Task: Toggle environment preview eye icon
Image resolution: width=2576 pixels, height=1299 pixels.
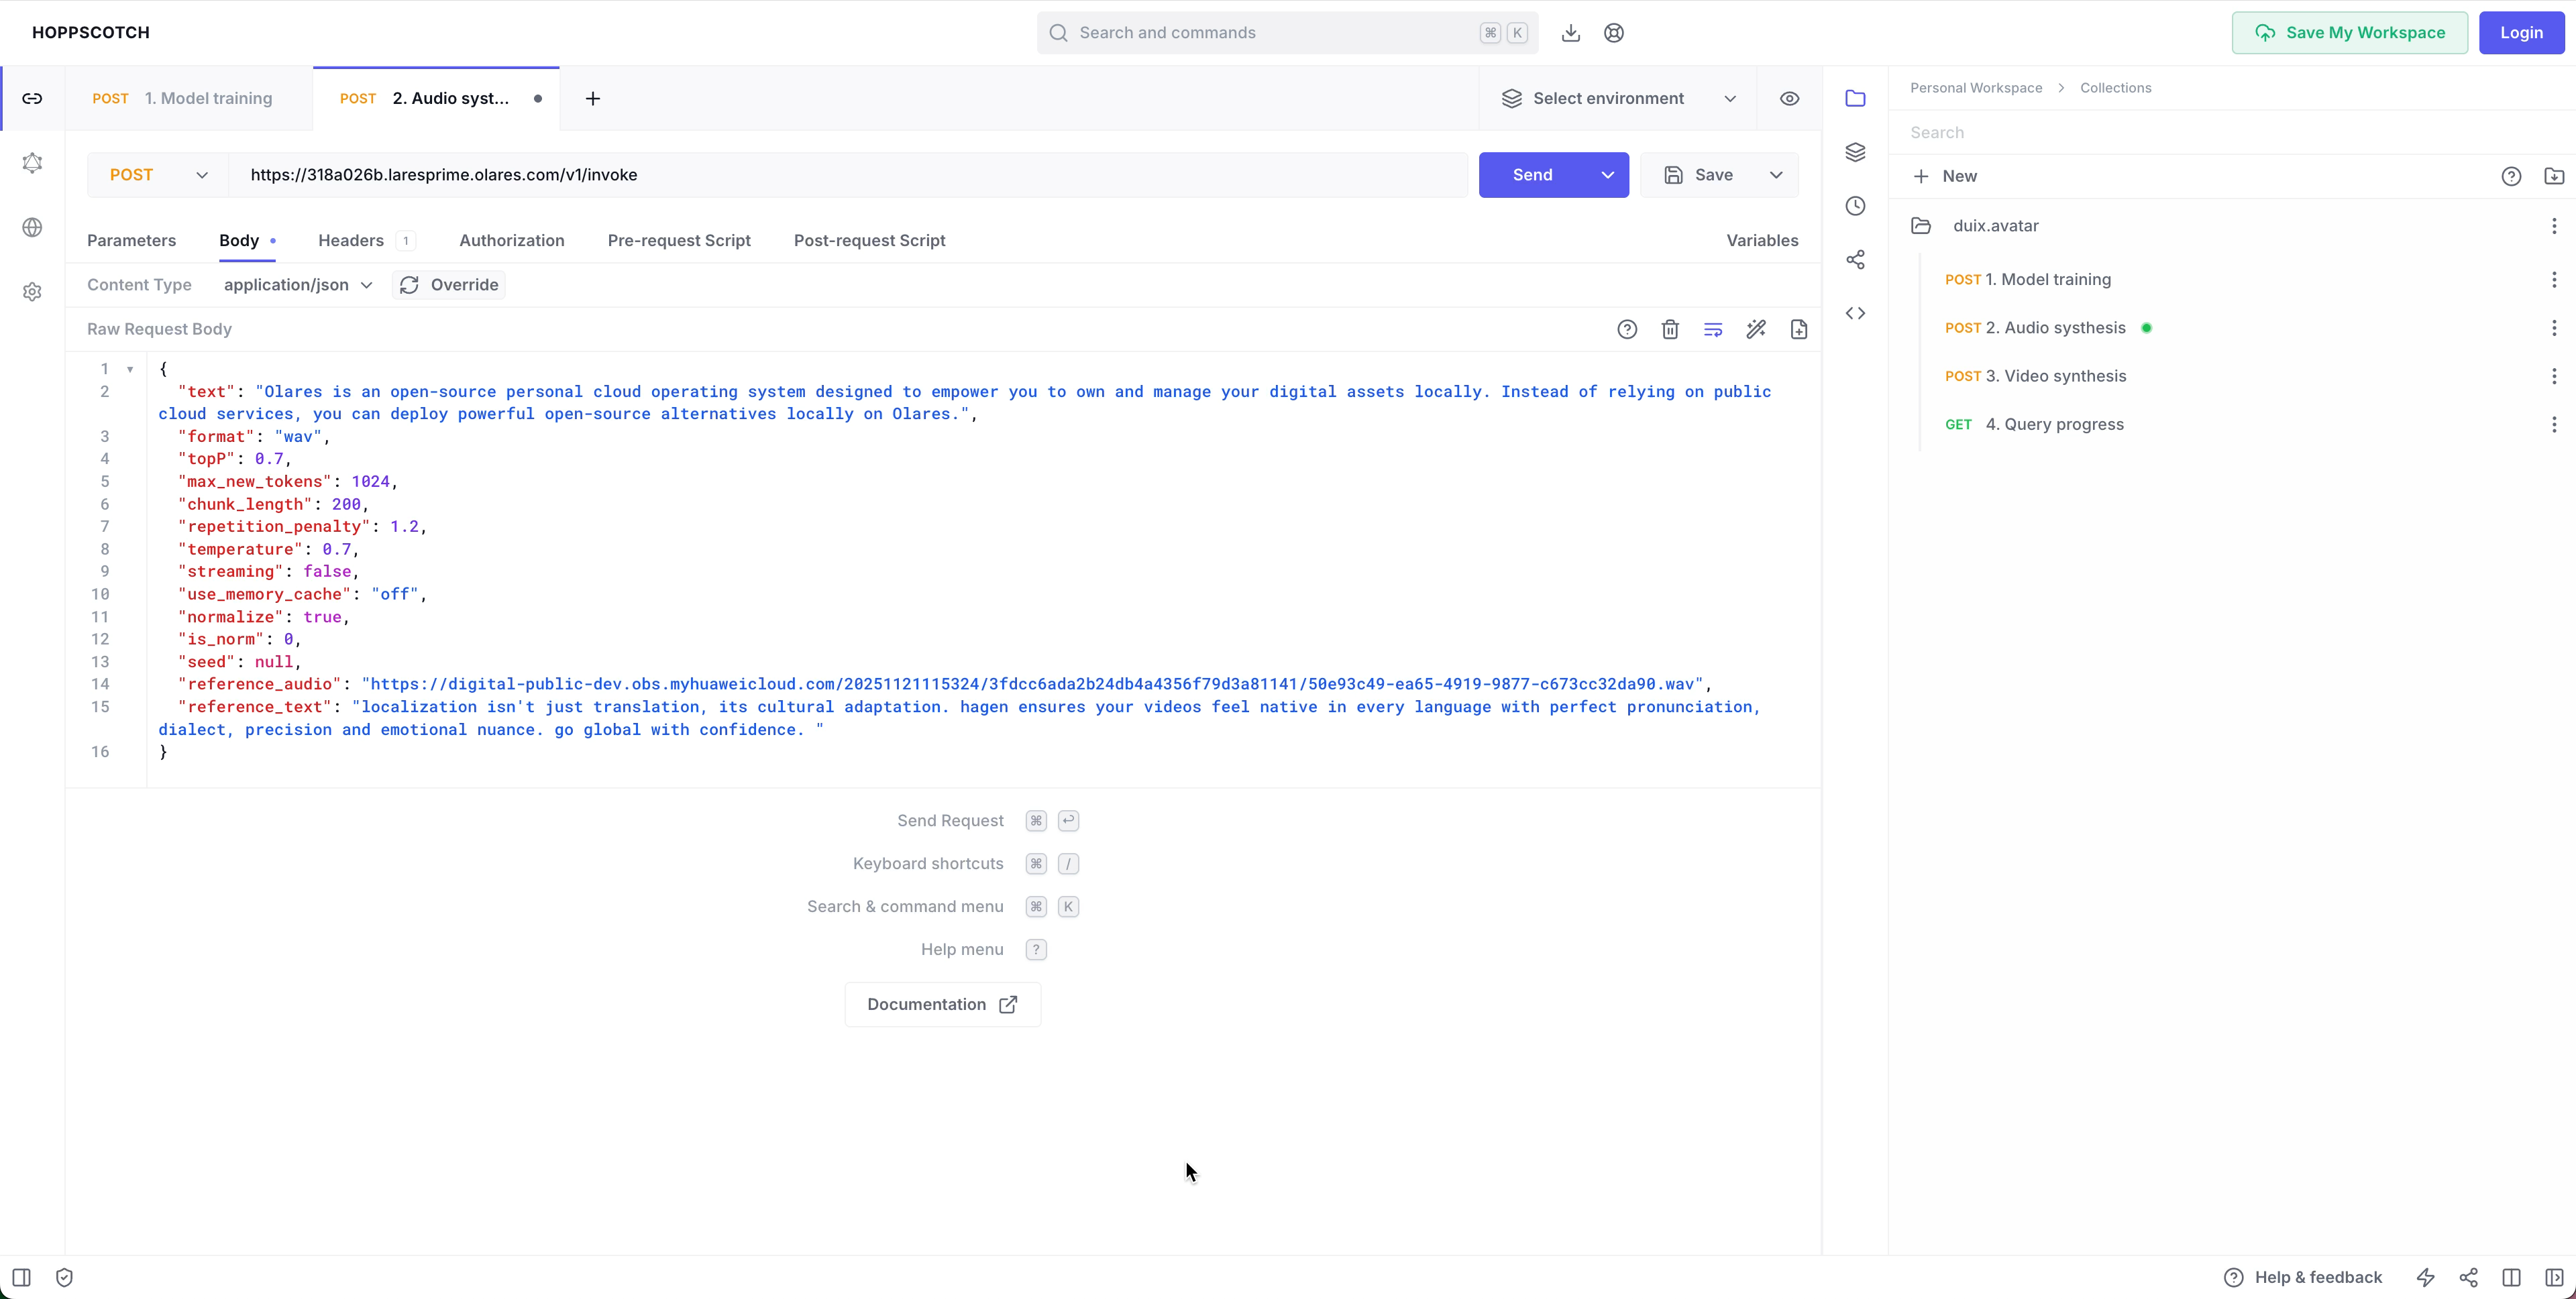Action: point(1789,98)
